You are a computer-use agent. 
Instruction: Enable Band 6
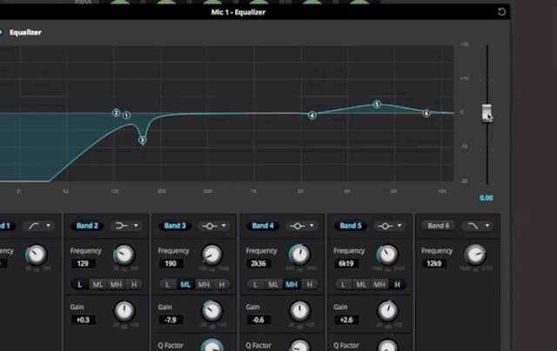439,226
